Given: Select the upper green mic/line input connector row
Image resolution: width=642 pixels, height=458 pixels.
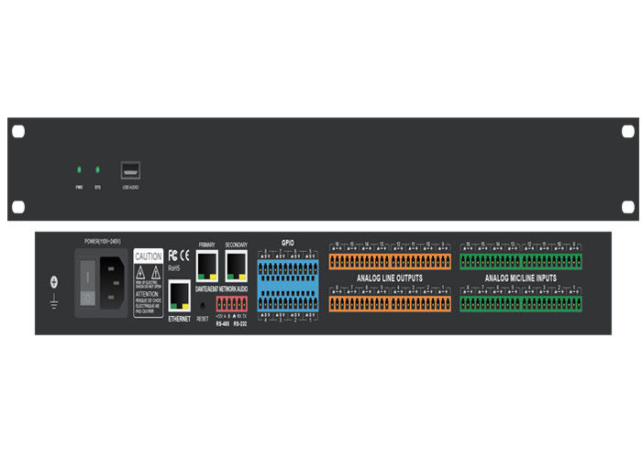Looking at the screenshot, I should [521, 262].
